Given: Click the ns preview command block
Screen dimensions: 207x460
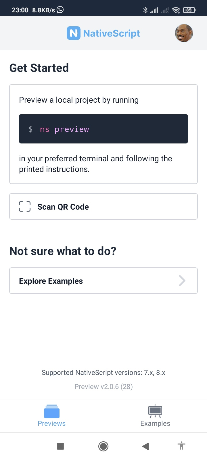Looking at the screenshot, I should tap(103, 129).
